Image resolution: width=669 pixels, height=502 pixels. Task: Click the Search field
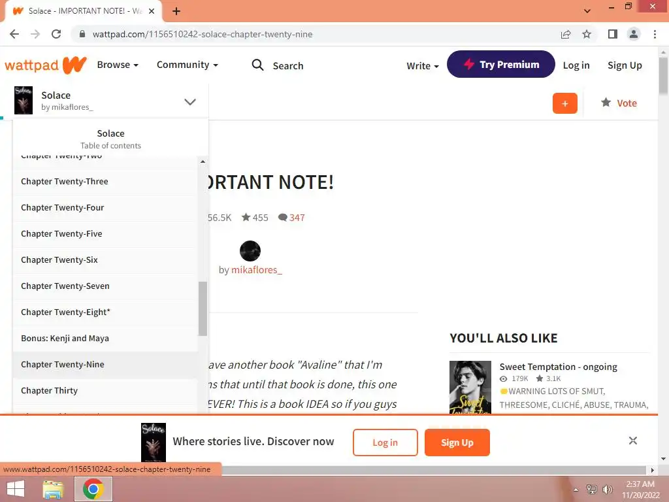[x=288, y=66]
